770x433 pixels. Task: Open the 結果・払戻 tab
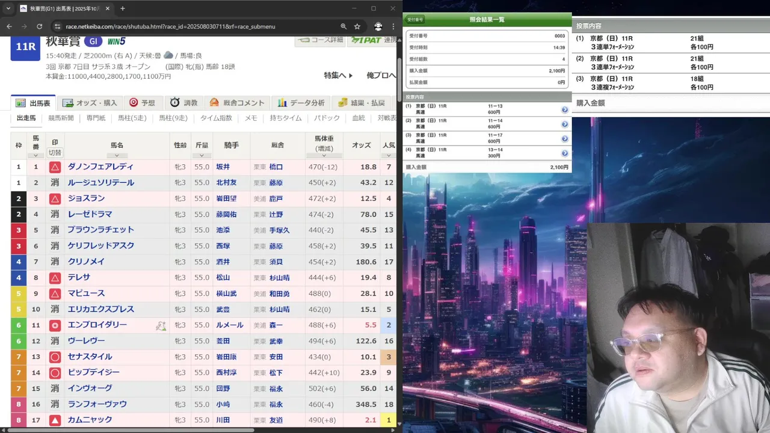(362, 103)
